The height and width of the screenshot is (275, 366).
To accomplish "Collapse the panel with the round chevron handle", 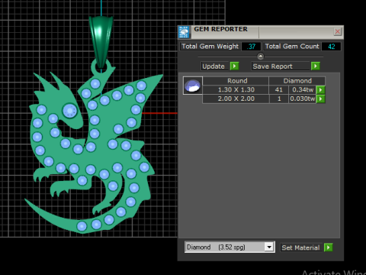I will coord(261,56).
